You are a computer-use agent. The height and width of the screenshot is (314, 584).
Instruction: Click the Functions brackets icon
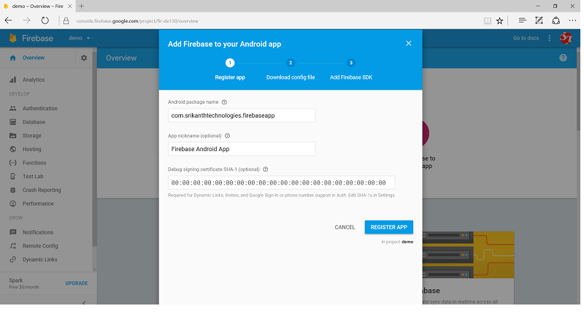click(x=13, y=163)
